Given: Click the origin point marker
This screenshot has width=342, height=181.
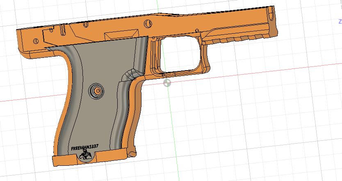Looking at the screenshot, I should (167, 83).
